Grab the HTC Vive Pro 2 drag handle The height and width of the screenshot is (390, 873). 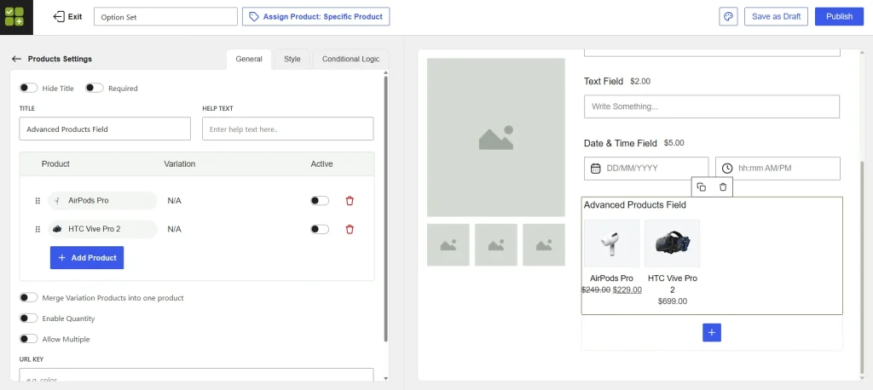[38, 229]
